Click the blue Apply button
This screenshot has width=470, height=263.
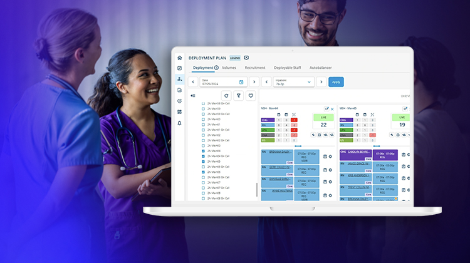336,82
